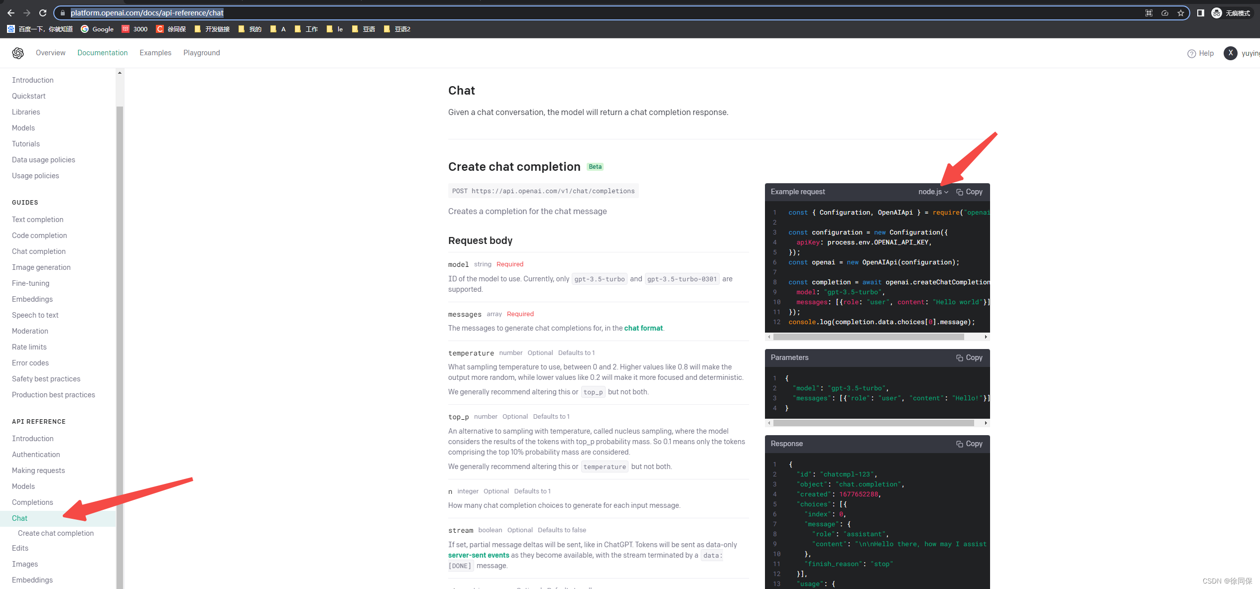Follow the server-sent events link

[x=479, y=555]
